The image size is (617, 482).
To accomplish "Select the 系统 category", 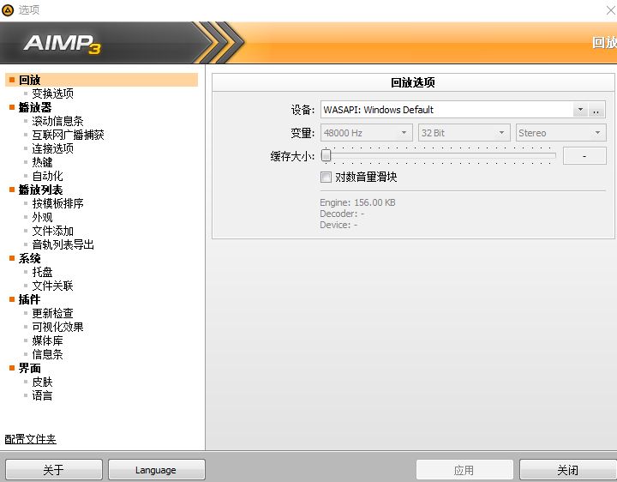I will pyautogui.click(x=29, y=258).
